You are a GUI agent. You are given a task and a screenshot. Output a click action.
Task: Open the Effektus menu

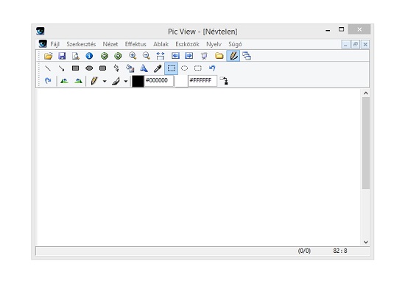pyautogui.click(x=135, y=44)
